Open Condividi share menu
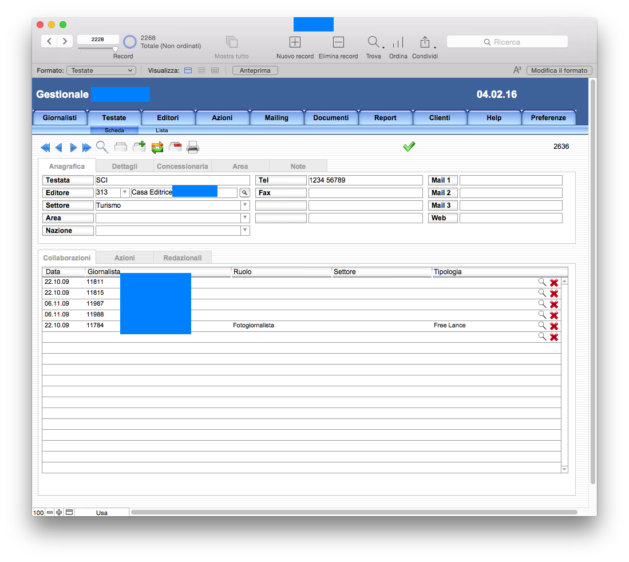Image resolution: width=629 pixels, height=562 pixels. tap(426, 42)
